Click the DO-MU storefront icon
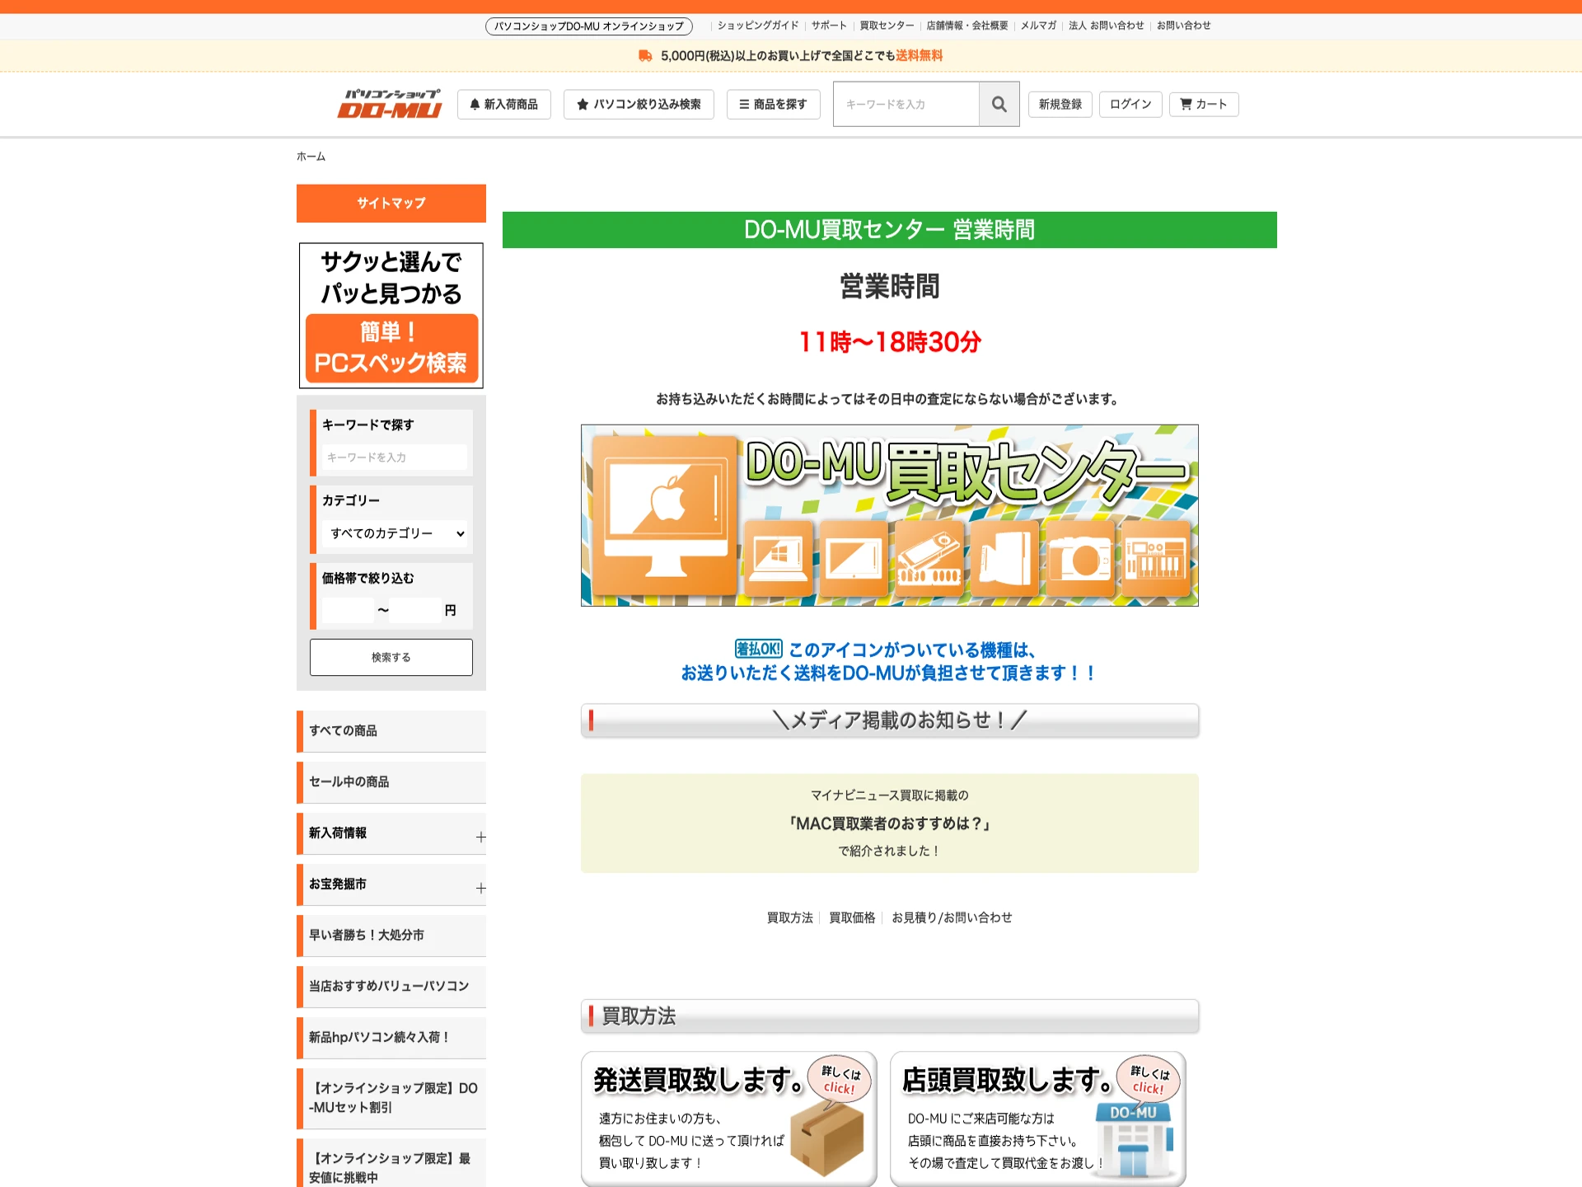 click(x=1134, y=1140)
